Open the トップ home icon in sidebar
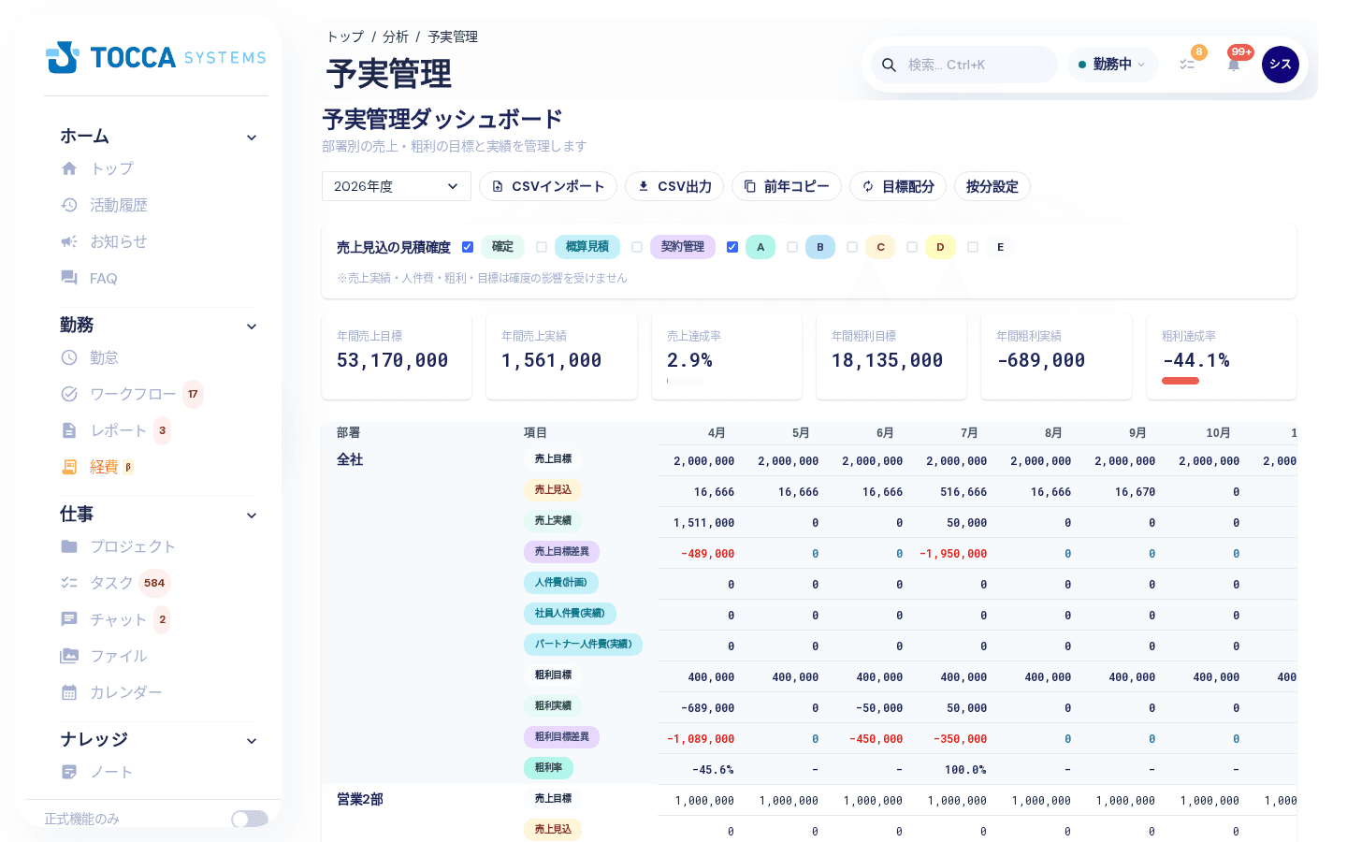Screen dimensions: 1347x842 (x=69, y=168)
